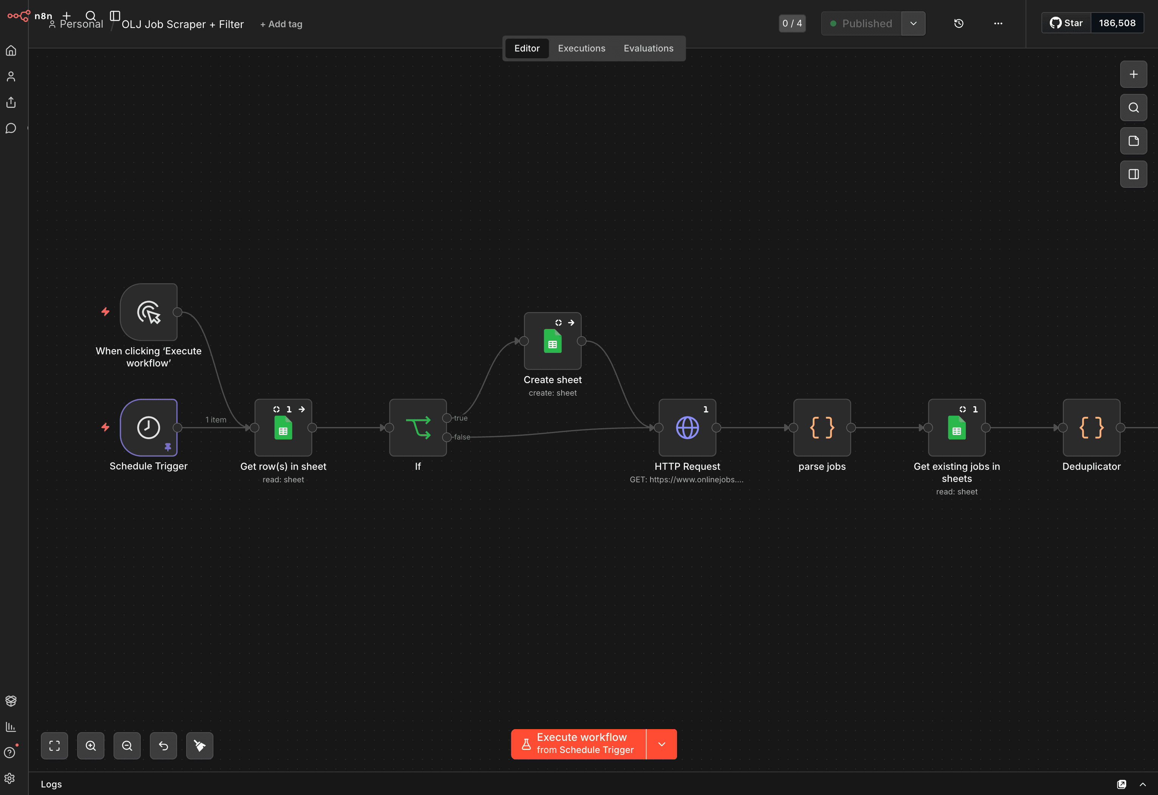
Task: Open the Personal user icon in sidebar
Action: pyautogui.click(x=11, y=76)
